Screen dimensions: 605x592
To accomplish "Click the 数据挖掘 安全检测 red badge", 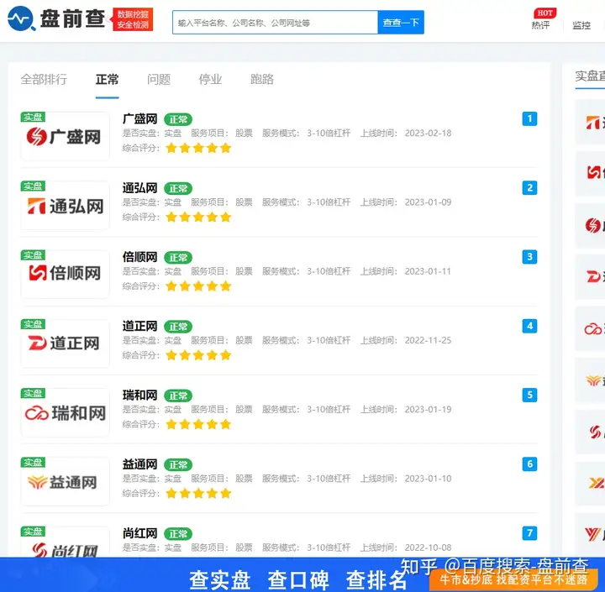I will (133, 19).
